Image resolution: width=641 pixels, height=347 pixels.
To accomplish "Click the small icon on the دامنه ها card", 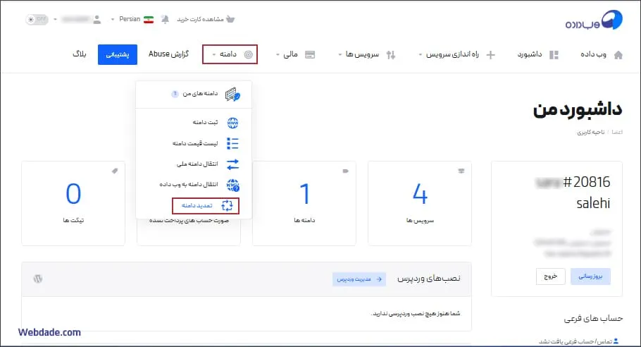I will pyautogui.click(x=345, y=171).
